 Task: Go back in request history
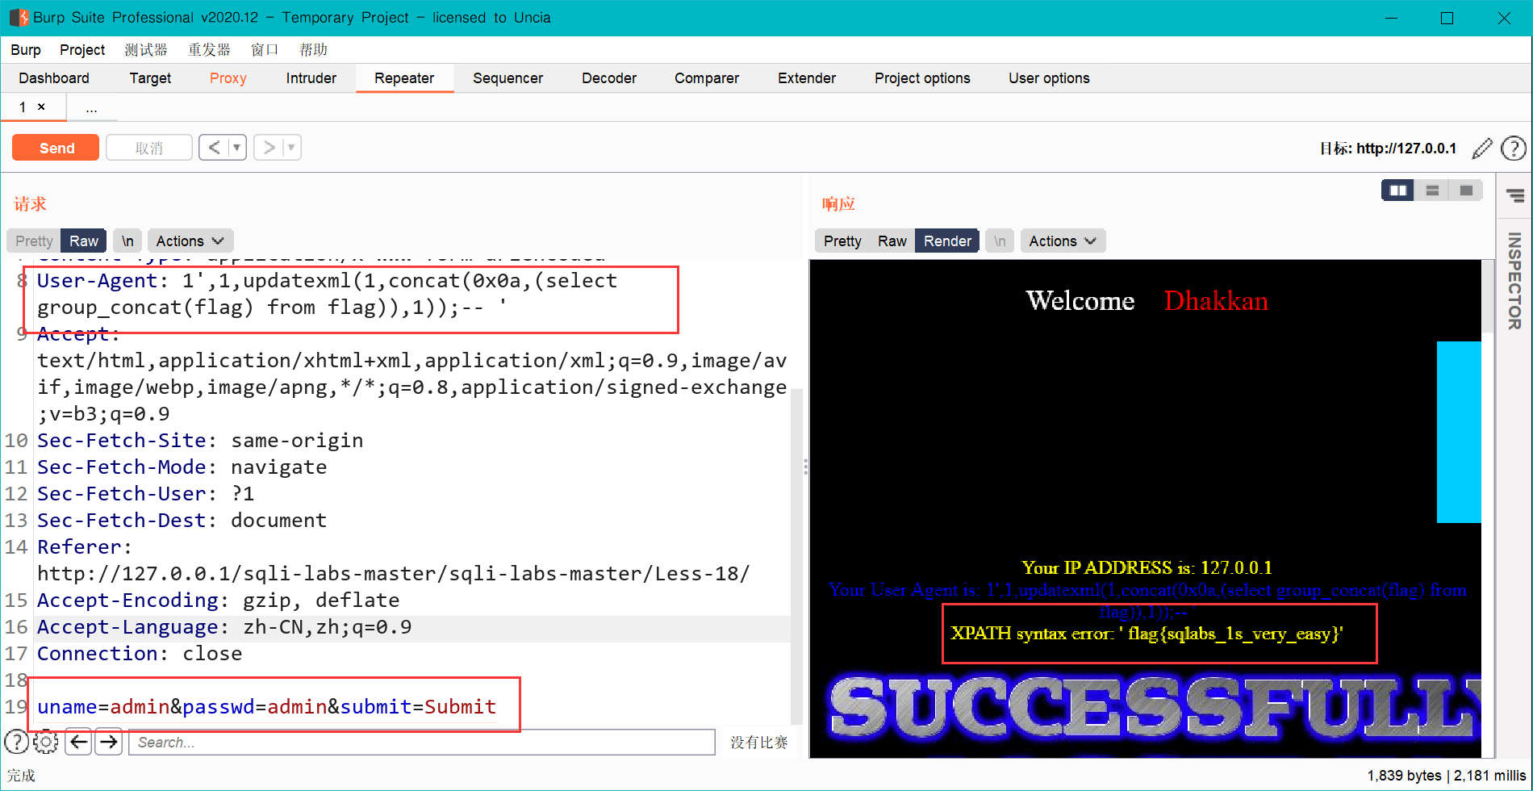[214, 148]
